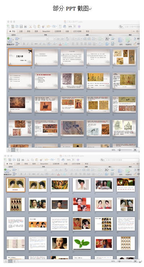Screen dimensions: 144x267
Task: Toggle Bold formatting in 工笔人物PPT.pptx ribbon
Action: click(24, 44)
